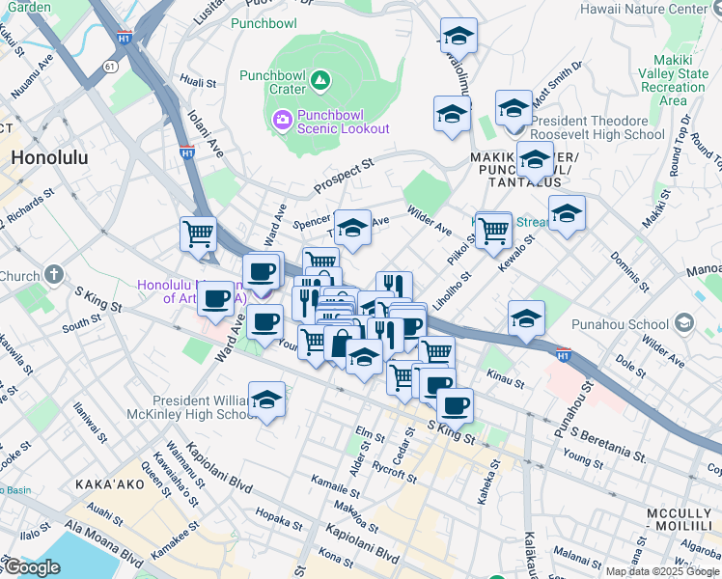
Task: Click the Ala Moana Blvd label
Action: point(103,544)
